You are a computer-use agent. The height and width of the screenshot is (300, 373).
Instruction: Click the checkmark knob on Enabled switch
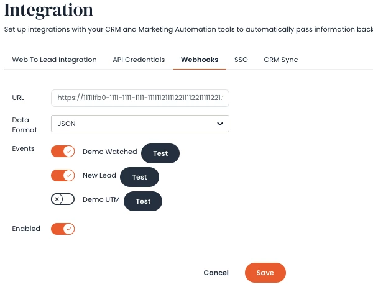(69, 229)
